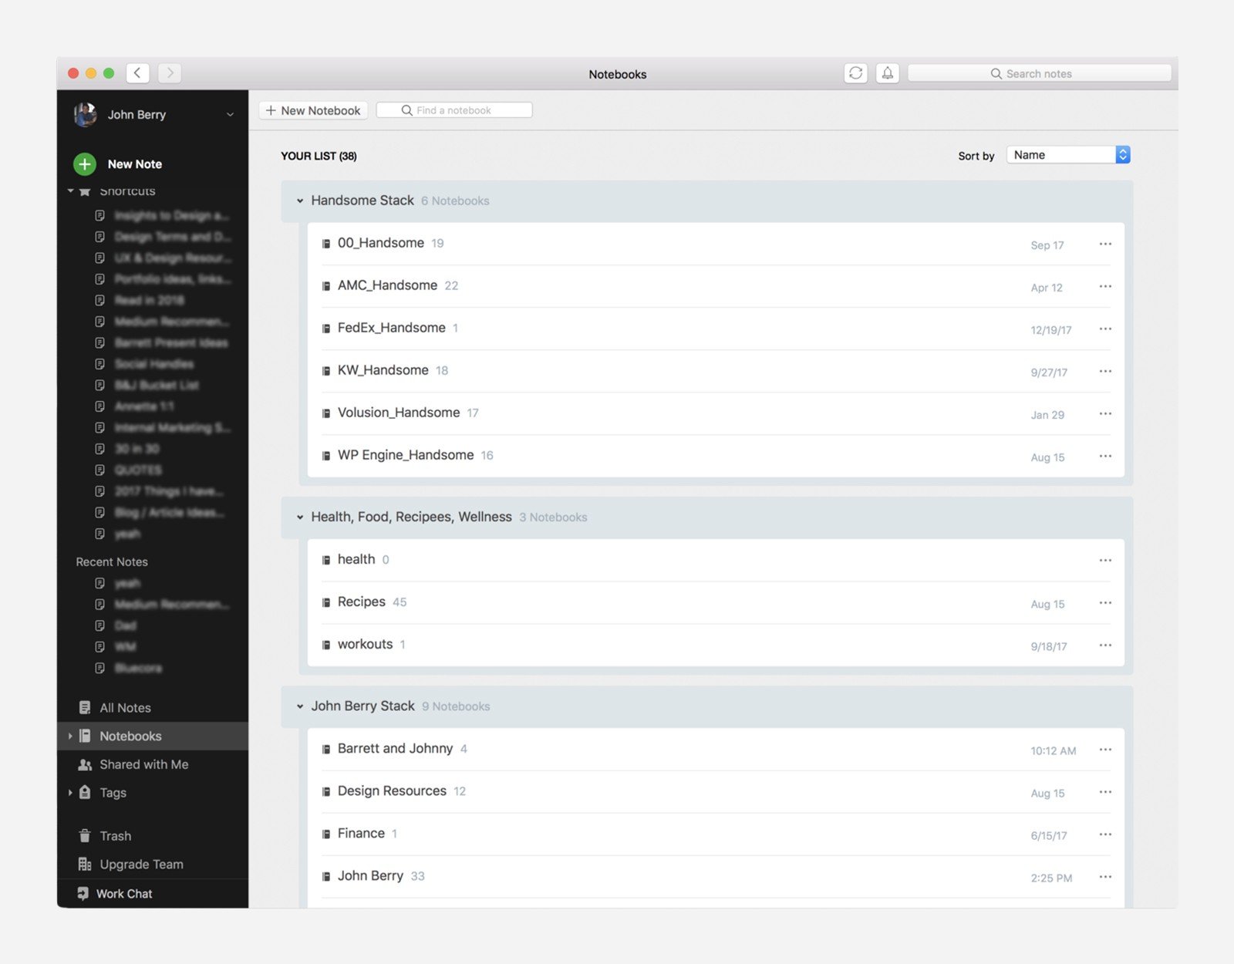
Task: Go back with the left arrow button
Action: 137,73
